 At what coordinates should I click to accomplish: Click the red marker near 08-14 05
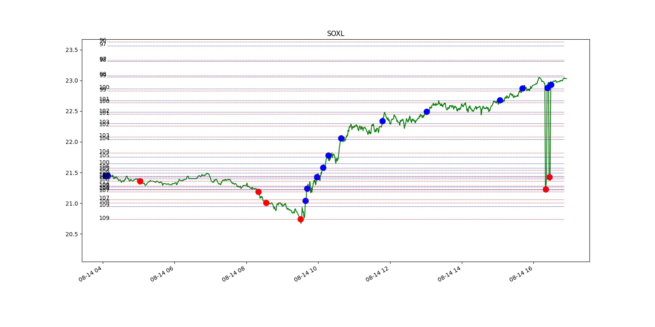pyautogui.click(x=140, y=181)
